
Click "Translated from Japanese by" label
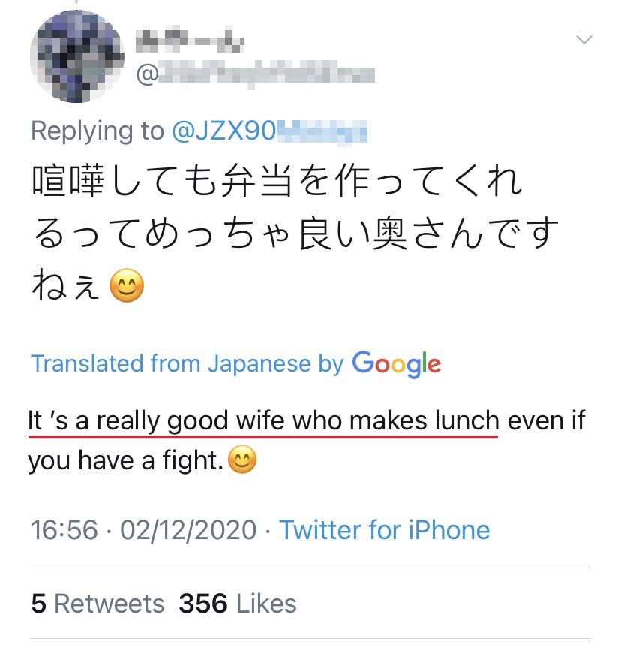[187, 363]
